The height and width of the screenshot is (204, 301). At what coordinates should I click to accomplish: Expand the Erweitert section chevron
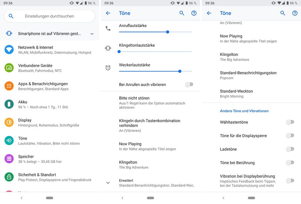(108, 183)
